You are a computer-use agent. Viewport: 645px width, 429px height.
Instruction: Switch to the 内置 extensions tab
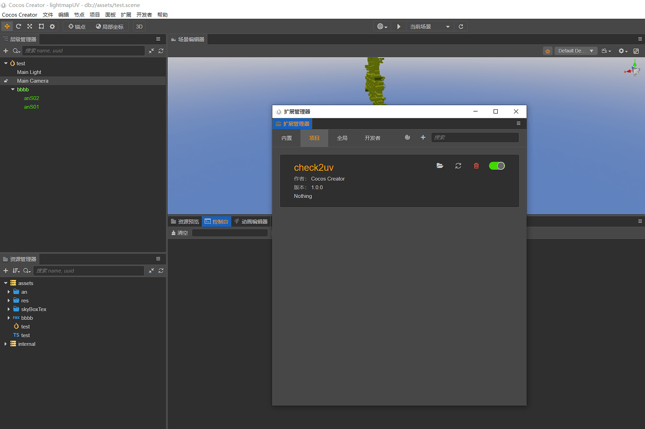pyautogui.click(x=287, y=138)
